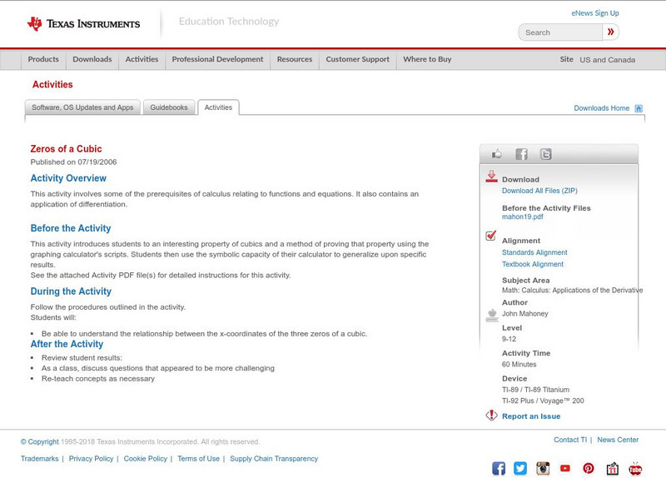Go to Downloads Home link
This screenshot has width=666, height=478.
click(x=601, y=108)
